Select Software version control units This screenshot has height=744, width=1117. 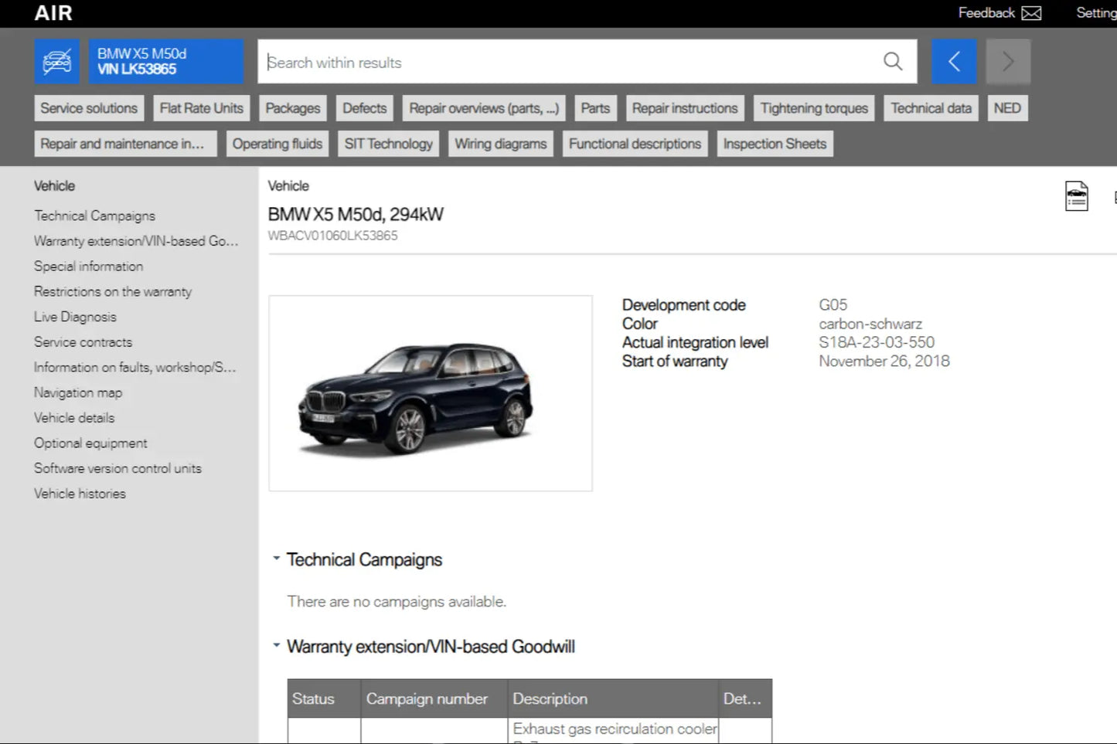pyautogui.click(x=117, y=468)
